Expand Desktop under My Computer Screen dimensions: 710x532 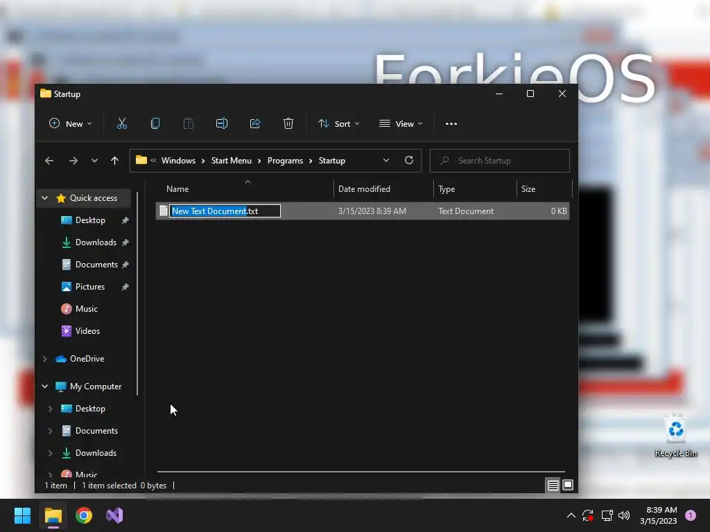click(50, 409)
